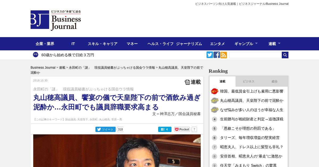Open ranking article 昭恵夫人、ドレス以上に髪型も非礼?
Viewport: 319px width, 167px height.
pyautogui.click(x=252, y=147)
